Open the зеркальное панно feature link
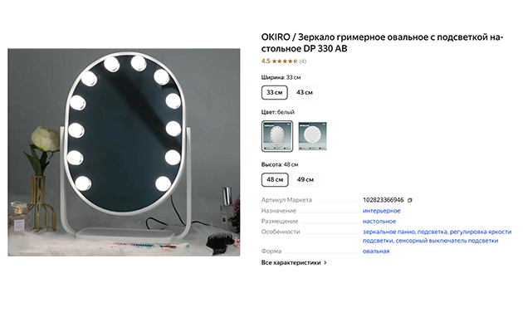Screen dimensions: 523x332 pyautogui.click(x=389, y=232)
